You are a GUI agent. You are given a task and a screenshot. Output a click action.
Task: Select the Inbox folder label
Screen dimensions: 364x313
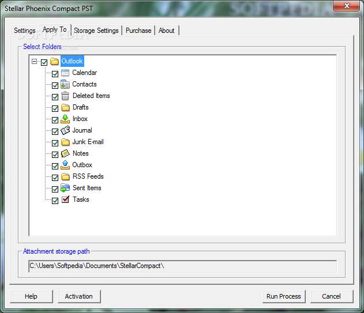click(x=80, y=119)
